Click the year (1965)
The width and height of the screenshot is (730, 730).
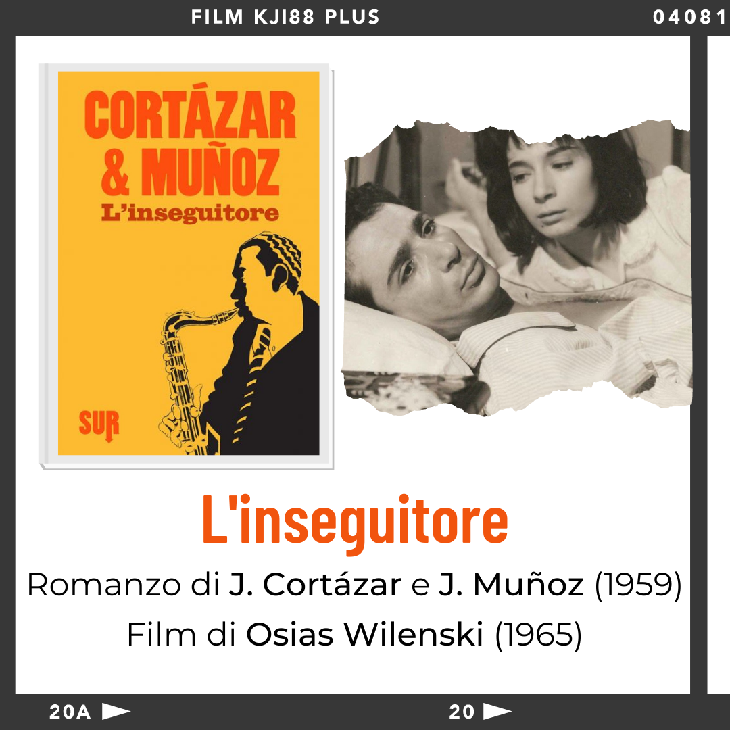[x=538, y=635]
